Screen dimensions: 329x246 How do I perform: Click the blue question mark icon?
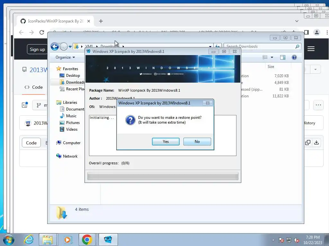[x=130, y=120]
